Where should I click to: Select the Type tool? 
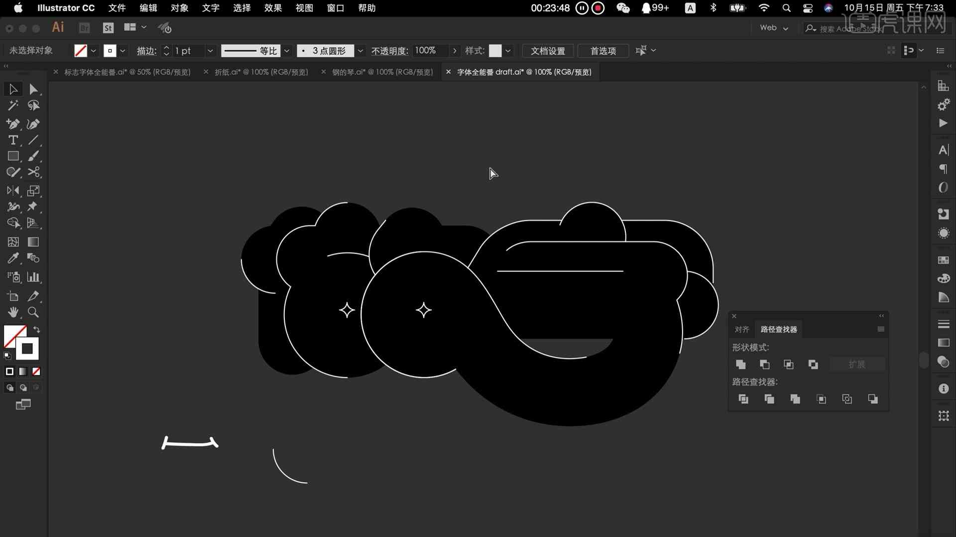pos(13,140)
